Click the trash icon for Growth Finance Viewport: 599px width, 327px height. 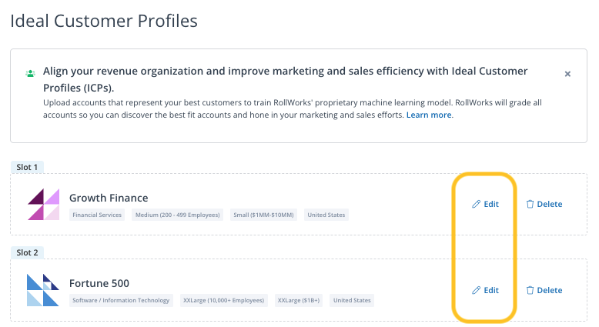[530, 205]
